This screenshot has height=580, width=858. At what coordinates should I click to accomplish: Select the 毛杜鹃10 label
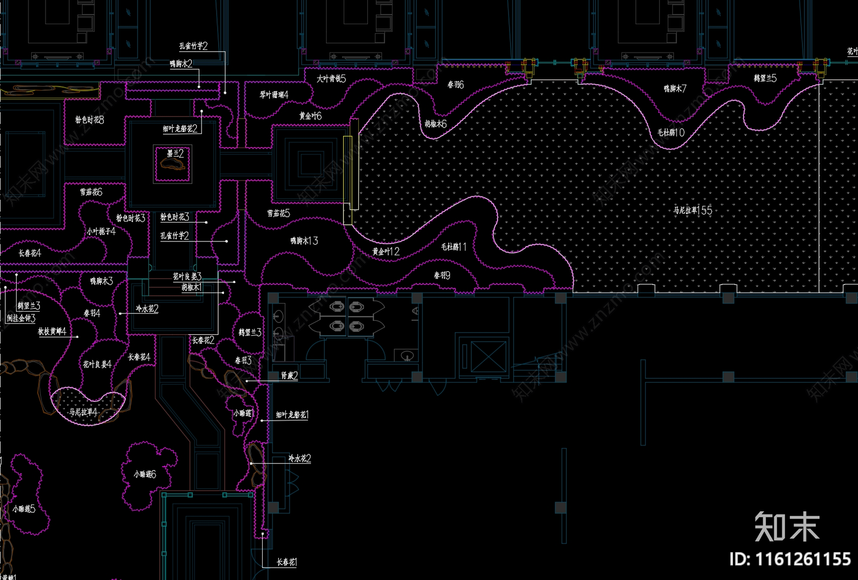[x=671, y=133]
